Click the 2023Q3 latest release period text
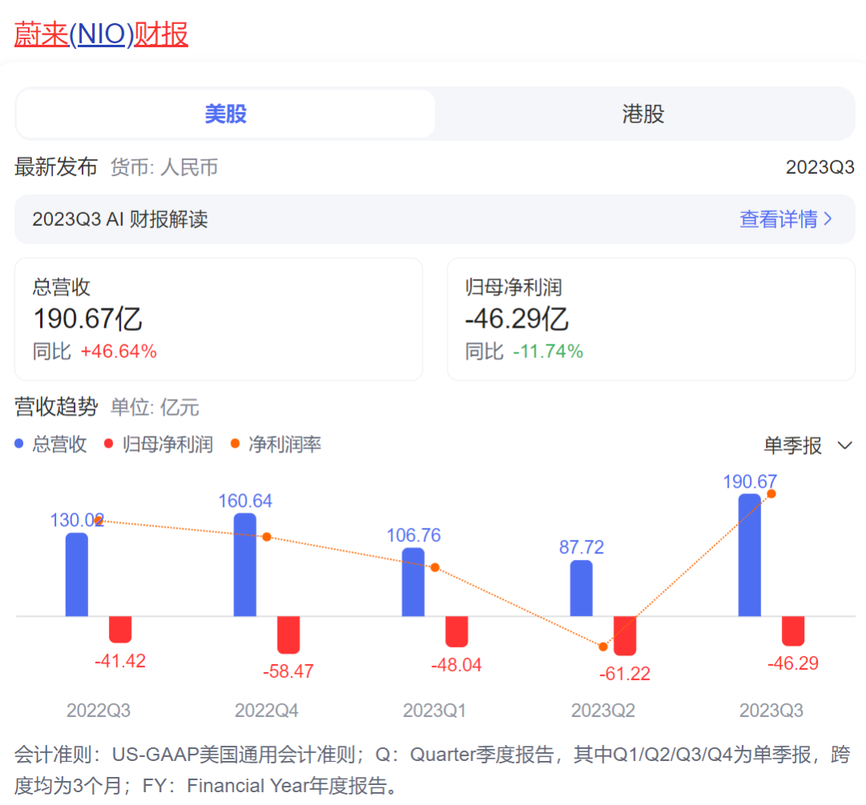The height and width of the screenshot is (805, 866). tap(820, 167)
